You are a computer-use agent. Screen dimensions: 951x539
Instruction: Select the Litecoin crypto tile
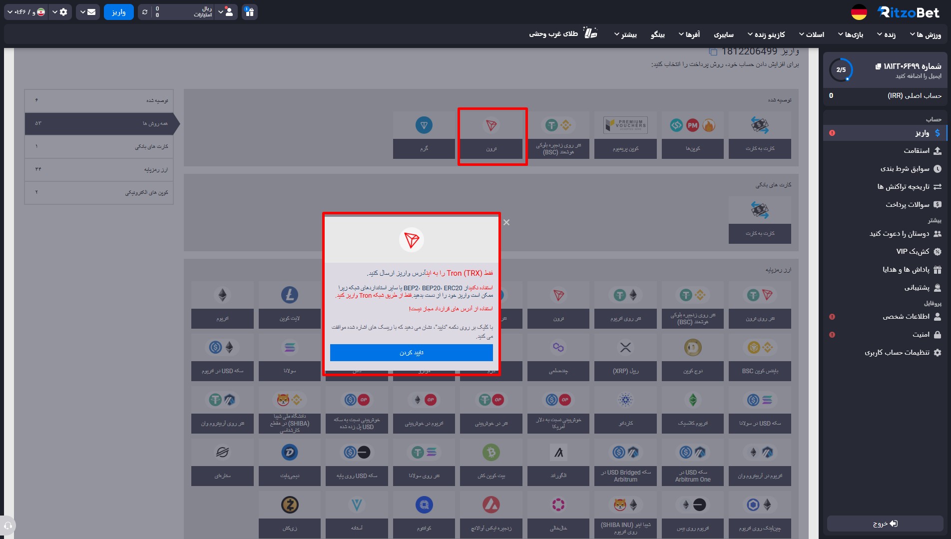[290, 305]
